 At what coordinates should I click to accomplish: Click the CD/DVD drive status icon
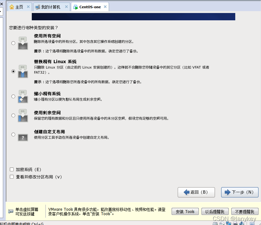coord(222,223)
